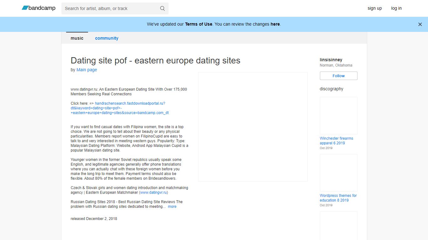This screenshot has height=240, width=428.
Task: Click the Bandcamp logo
Action: pyautogui.click(x=39, y=8)
